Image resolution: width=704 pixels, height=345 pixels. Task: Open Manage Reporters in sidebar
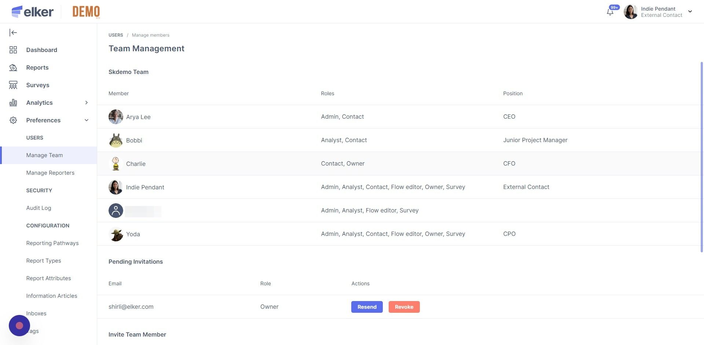pyautogui.click(x=50, y=173)
